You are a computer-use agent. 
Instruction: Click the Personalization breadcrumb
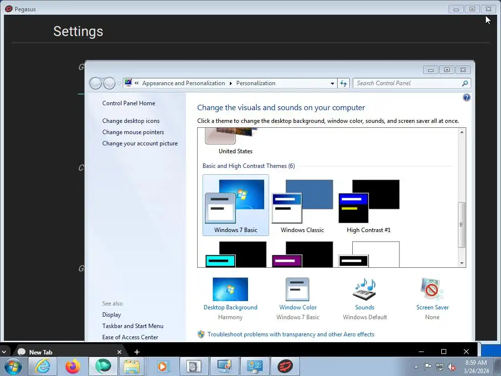(255, 83)
